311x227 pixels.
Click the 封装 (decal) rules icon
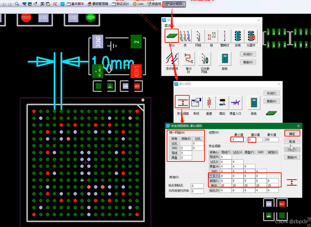point(238,36)
